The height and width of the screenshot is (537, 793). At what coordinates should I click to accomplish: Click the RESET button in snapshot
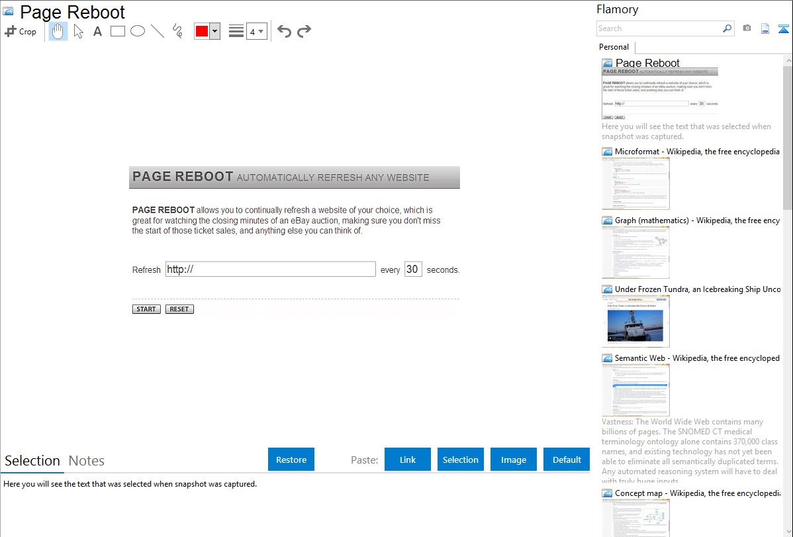click(179, 309)
